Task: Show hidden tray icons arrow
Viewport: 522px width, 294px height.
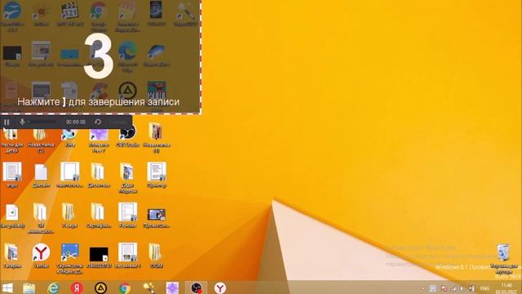Action: [423, 288]
